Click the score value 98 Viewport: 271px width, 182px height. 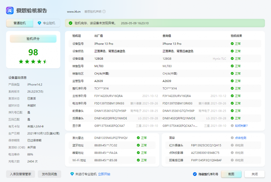[33, 52]
